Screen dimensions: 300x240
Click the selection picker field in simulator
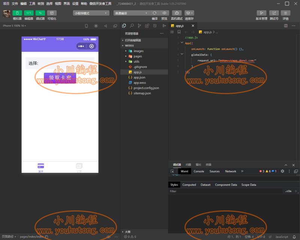click(60, 63)
